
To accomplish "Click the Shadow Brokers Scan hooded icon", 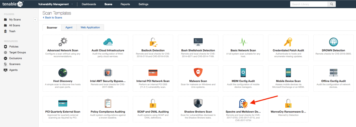I will 198,103.
